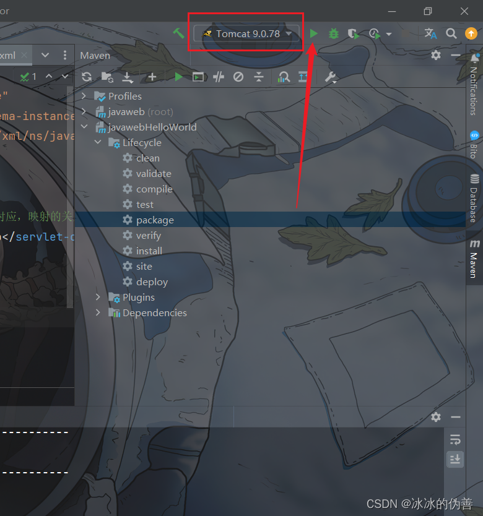Toggle soft-wrap in console
483x516 pixels.
click(x=455, y=439)
